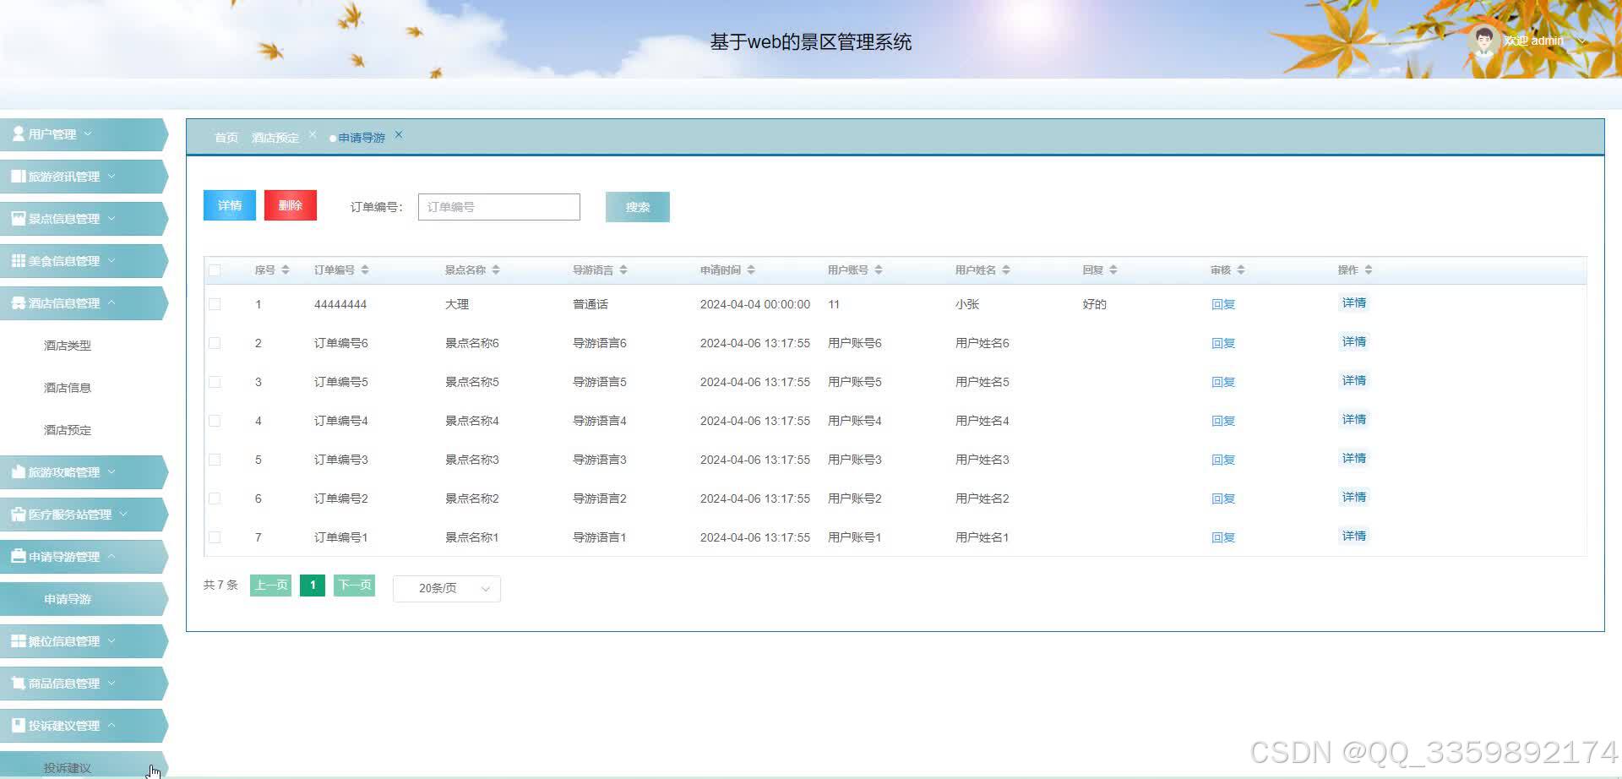The image size is (1622, 779).
Task: Click 回复 link for row 订单编号3
Action: [1223, 460]
